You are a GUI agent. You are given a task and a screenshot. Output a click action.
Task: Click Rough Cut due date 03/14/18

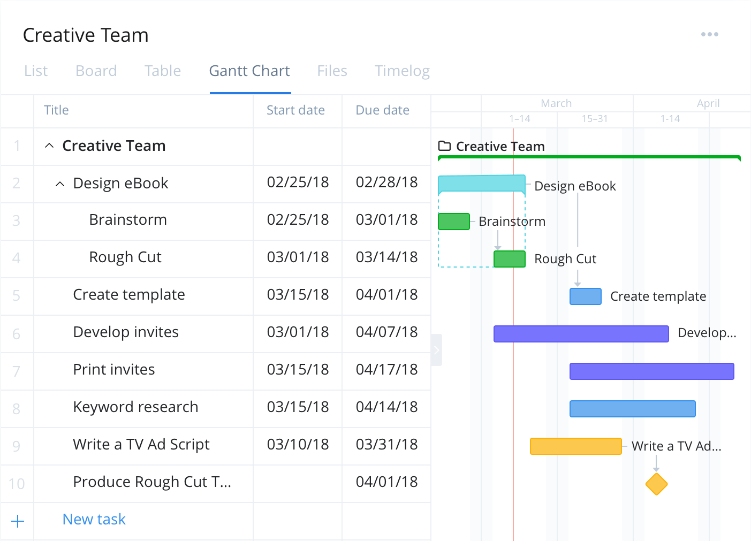click(x=387, y=257)
